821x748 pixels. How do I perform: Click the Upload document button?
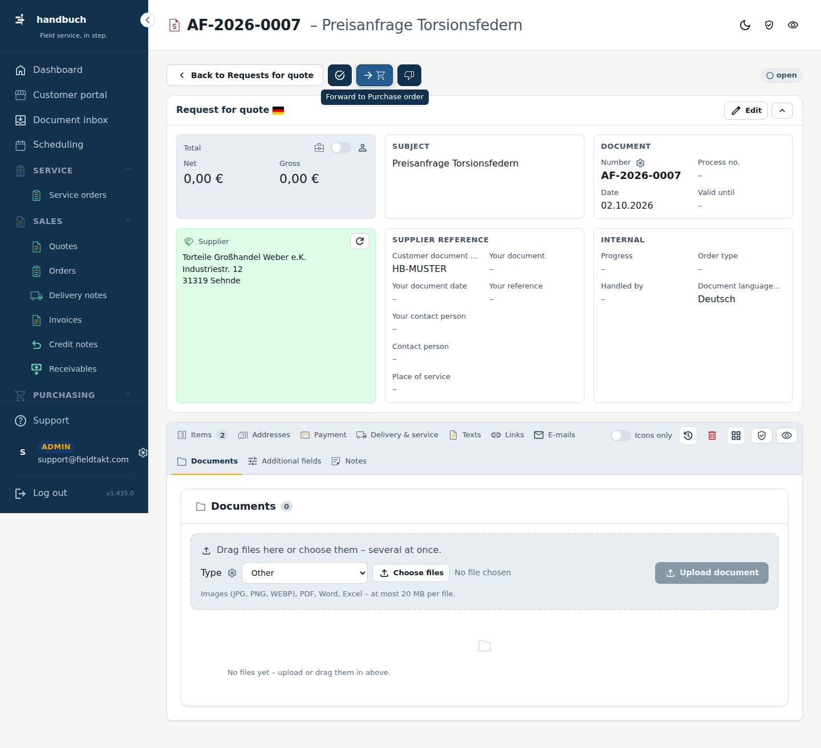pyautogui.click(x=712, y=573)
